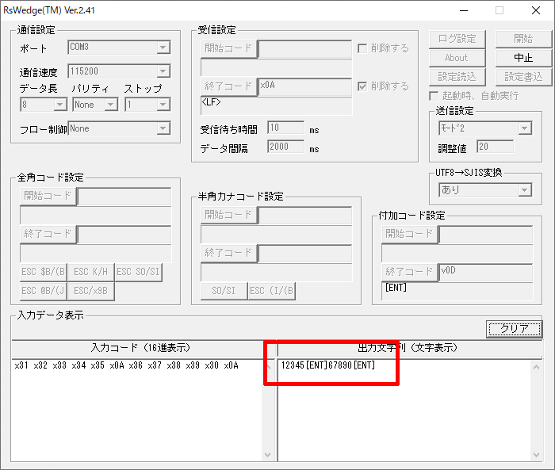Open the UTF8→SJIS変換 あり dropdown

[x=485, y=190]
